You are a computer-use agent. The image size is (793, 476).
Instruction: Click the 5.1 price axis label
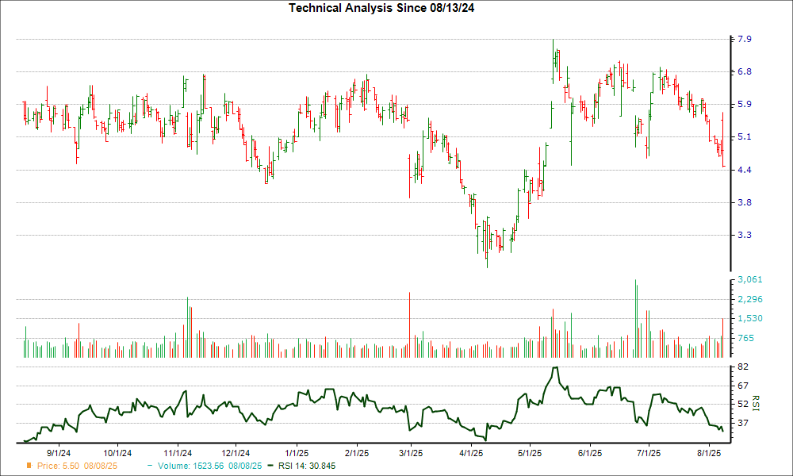pyautogui.click(x=745, y=137)
